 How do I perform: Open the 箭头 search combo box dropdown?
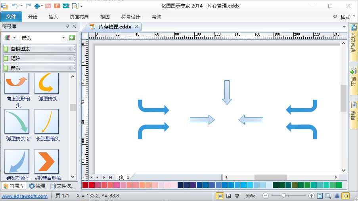click(63, 38)
